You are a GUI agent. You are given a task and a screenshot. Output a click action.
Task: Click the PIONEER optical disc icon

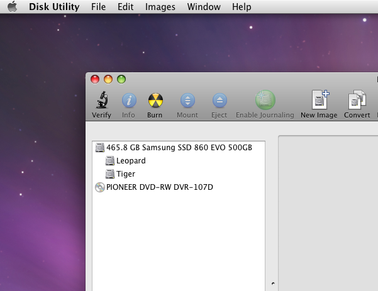[x=100, y=187]
